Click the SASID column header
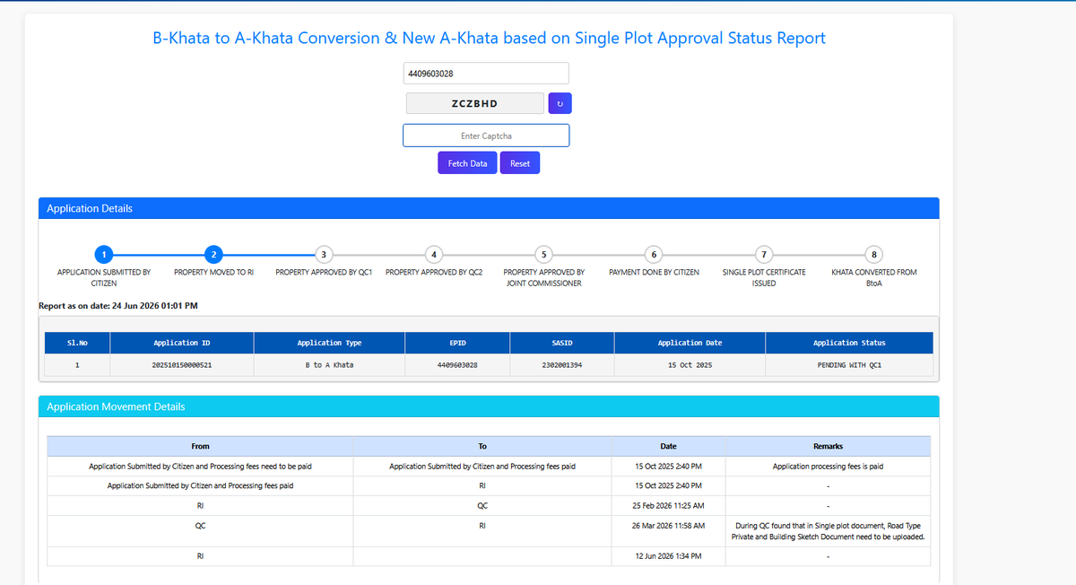 562,343
